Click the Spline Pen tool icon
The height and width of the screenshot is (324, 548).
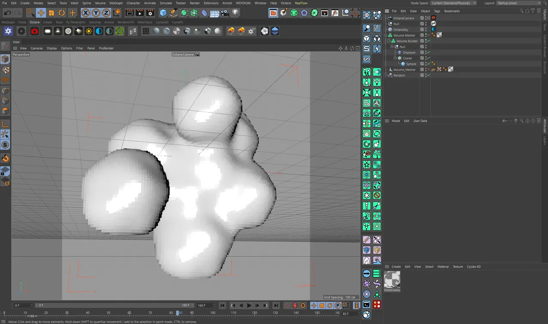[x=173, y=13]
